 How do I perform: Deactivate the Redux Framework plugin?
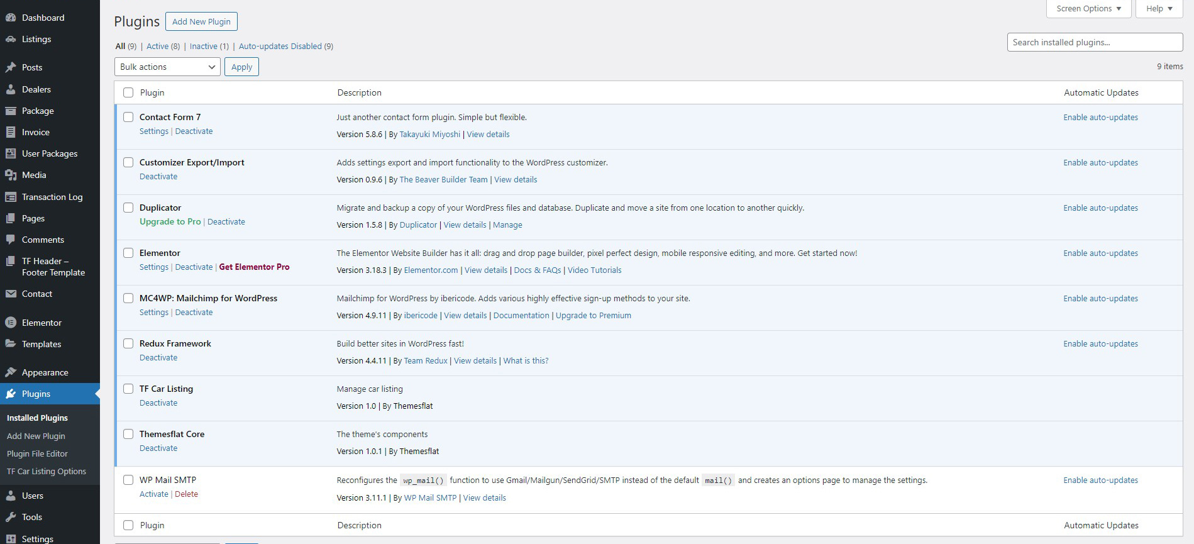coord(158,358)
